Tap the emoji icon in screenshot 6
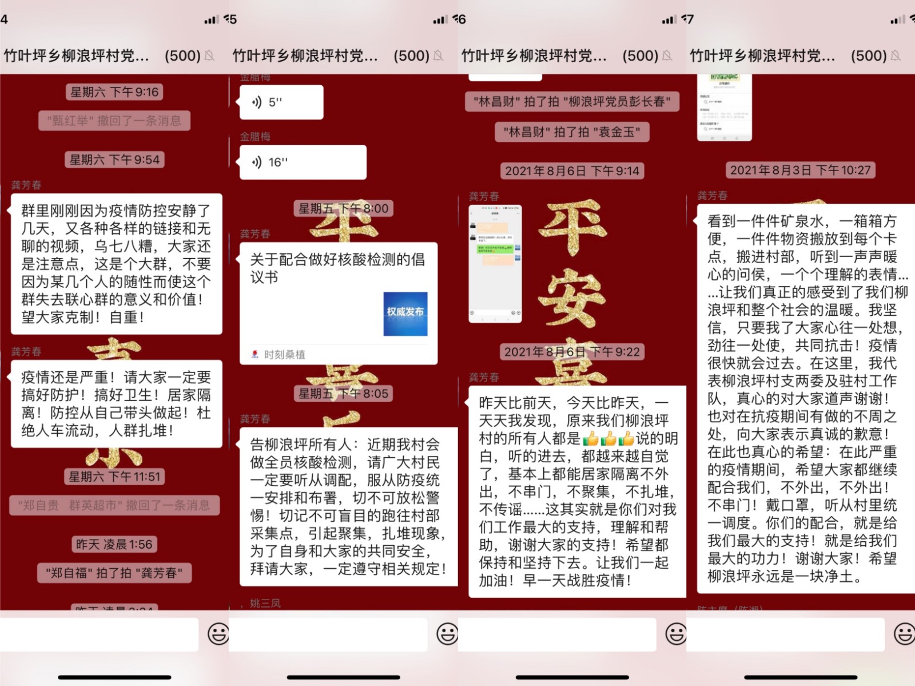The image size is (915, 686). click(676, 634)
